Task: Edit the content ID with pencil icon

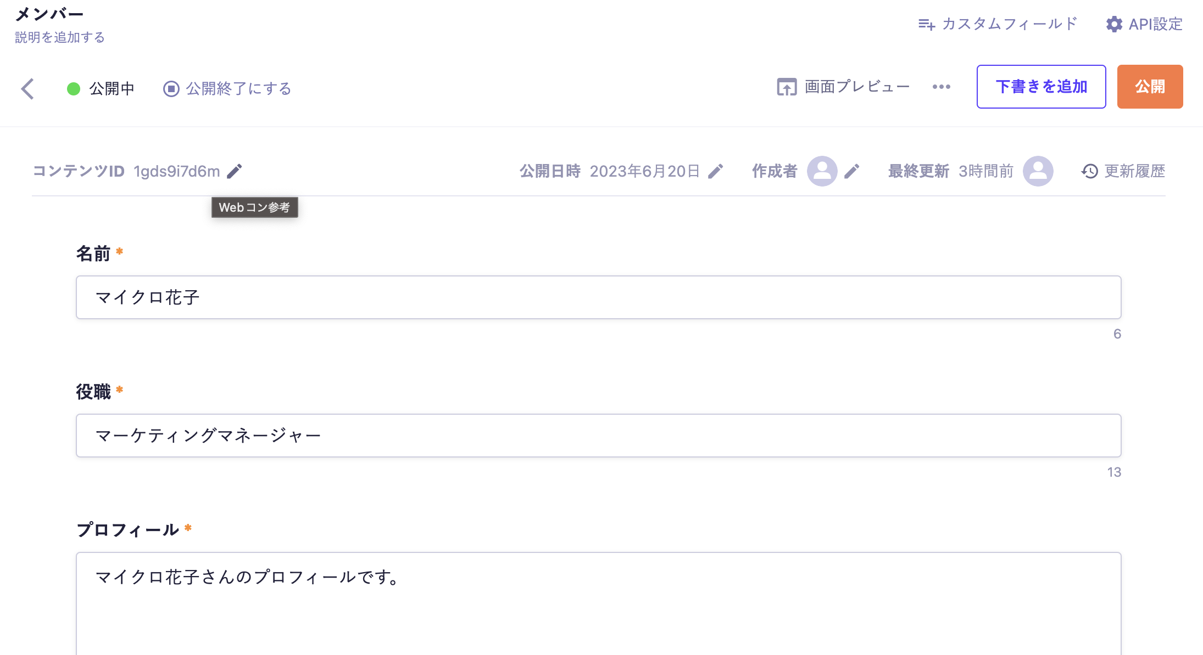Action: point(235,172)
